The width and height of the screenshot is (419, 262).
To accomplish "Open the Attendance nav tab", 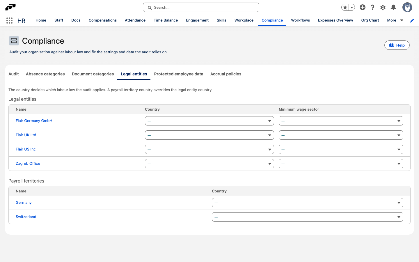I will pos(135,20).
